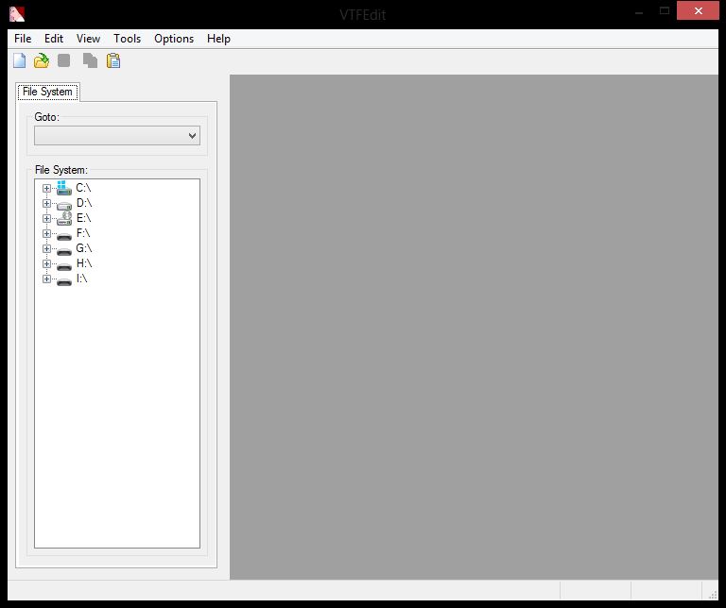The height and width of the screenshot is (608, 726).
Task: Select the C:\ label in tree
Action: [x=83, y=188]
